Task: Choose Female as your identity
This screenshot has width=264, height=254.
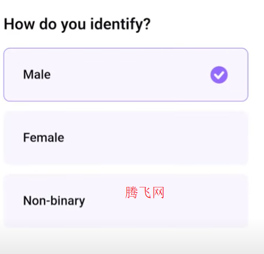Action: coord(126,138)
